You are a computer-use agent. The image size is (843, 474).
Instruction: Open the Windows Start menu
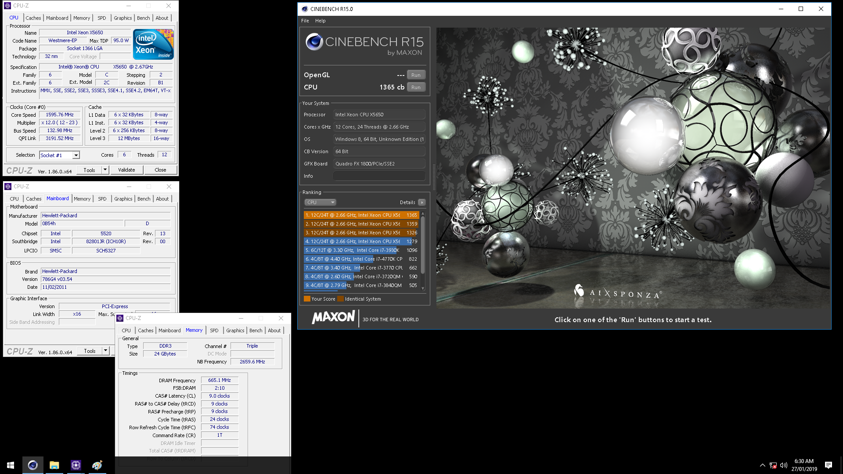tap(11, 465)
